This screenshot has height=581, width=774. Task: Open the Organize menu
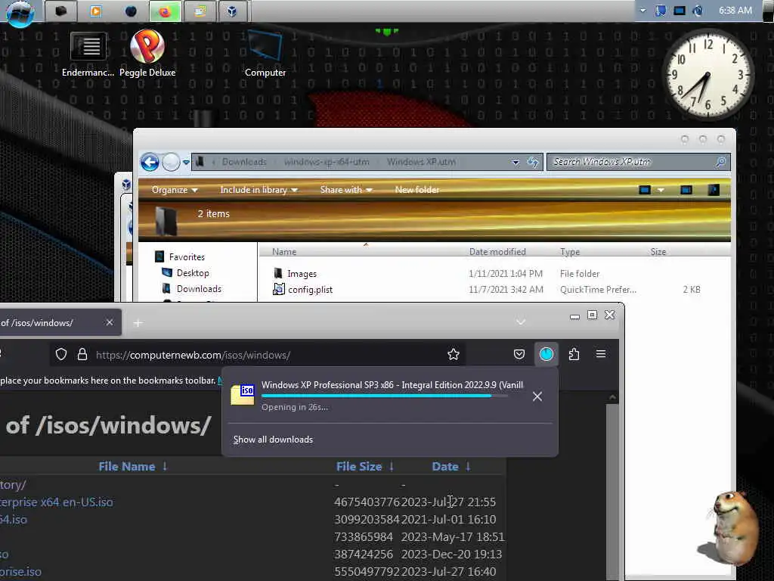(175, 190)
